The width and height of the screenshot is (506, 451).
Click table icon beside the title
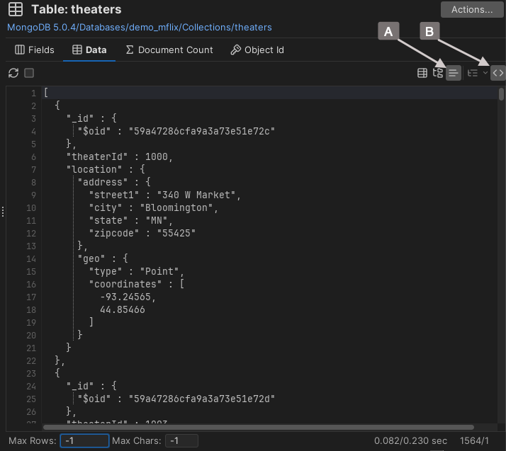point(15,10)
